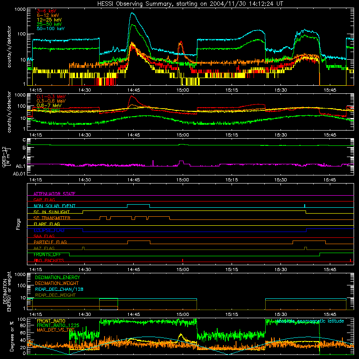Image resolution: width=359 pixels, height=359 pixels.
Task: Select the REAR_DEC_CHAN/128 legend label
Action: coord(59,289)
